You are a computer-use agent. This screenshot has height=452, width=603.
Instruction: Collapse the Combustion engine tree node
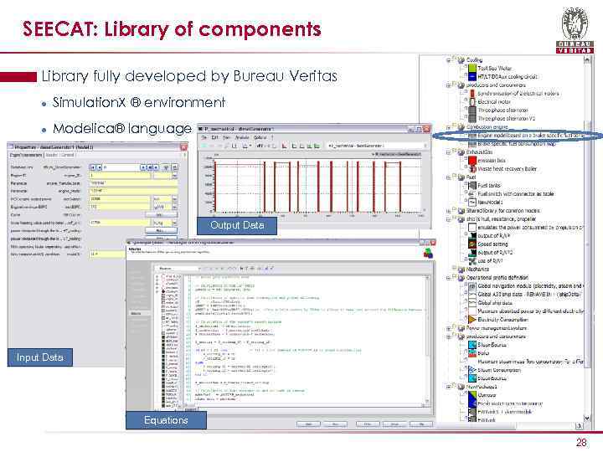tap(448, 127)
